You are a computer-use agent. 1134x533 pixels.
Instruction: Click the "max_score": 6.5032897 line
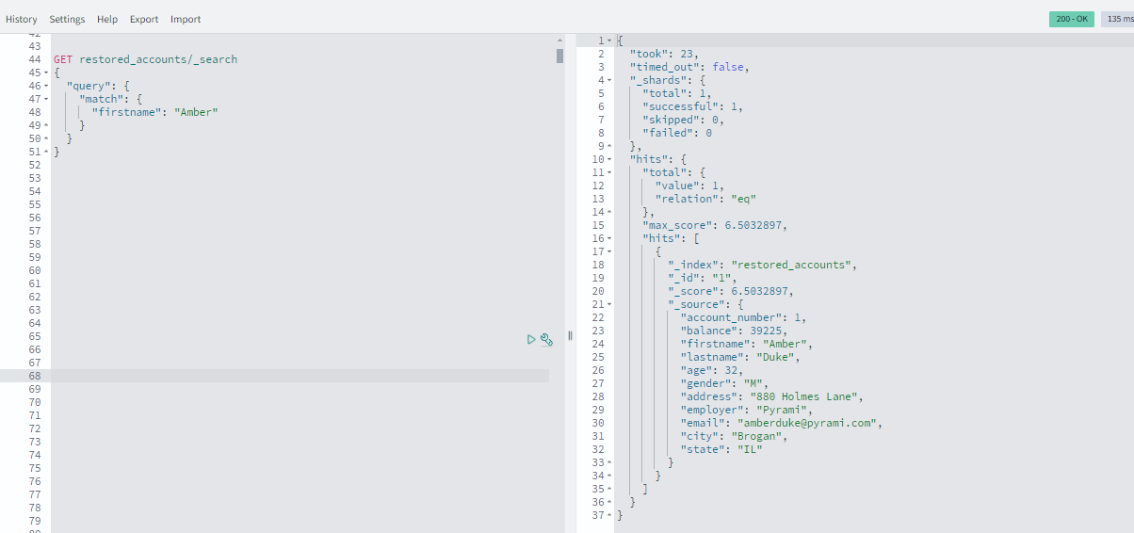[x=715, y=225]
